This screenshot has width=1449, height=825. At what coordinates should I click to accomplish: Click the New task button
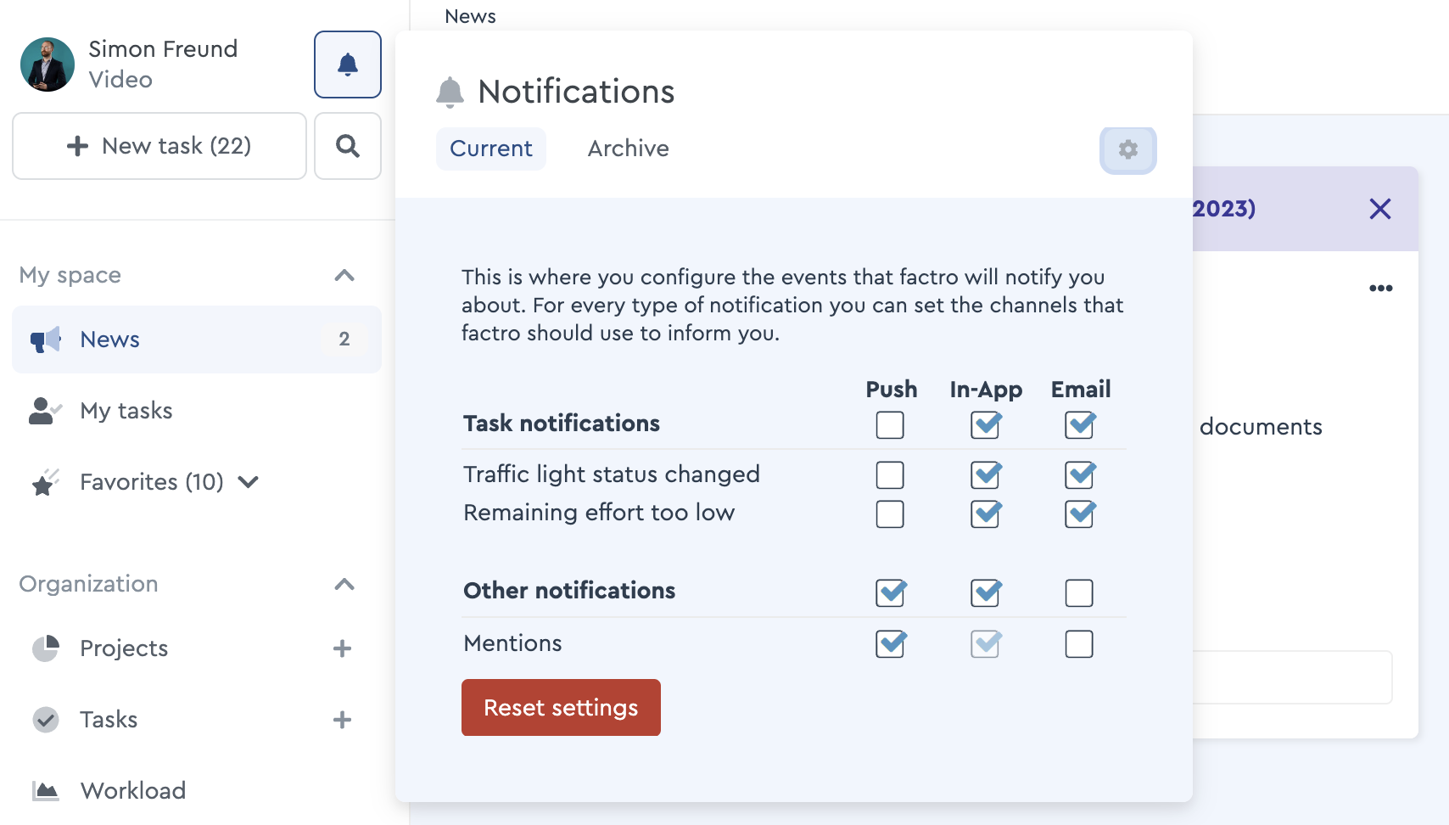159,146
